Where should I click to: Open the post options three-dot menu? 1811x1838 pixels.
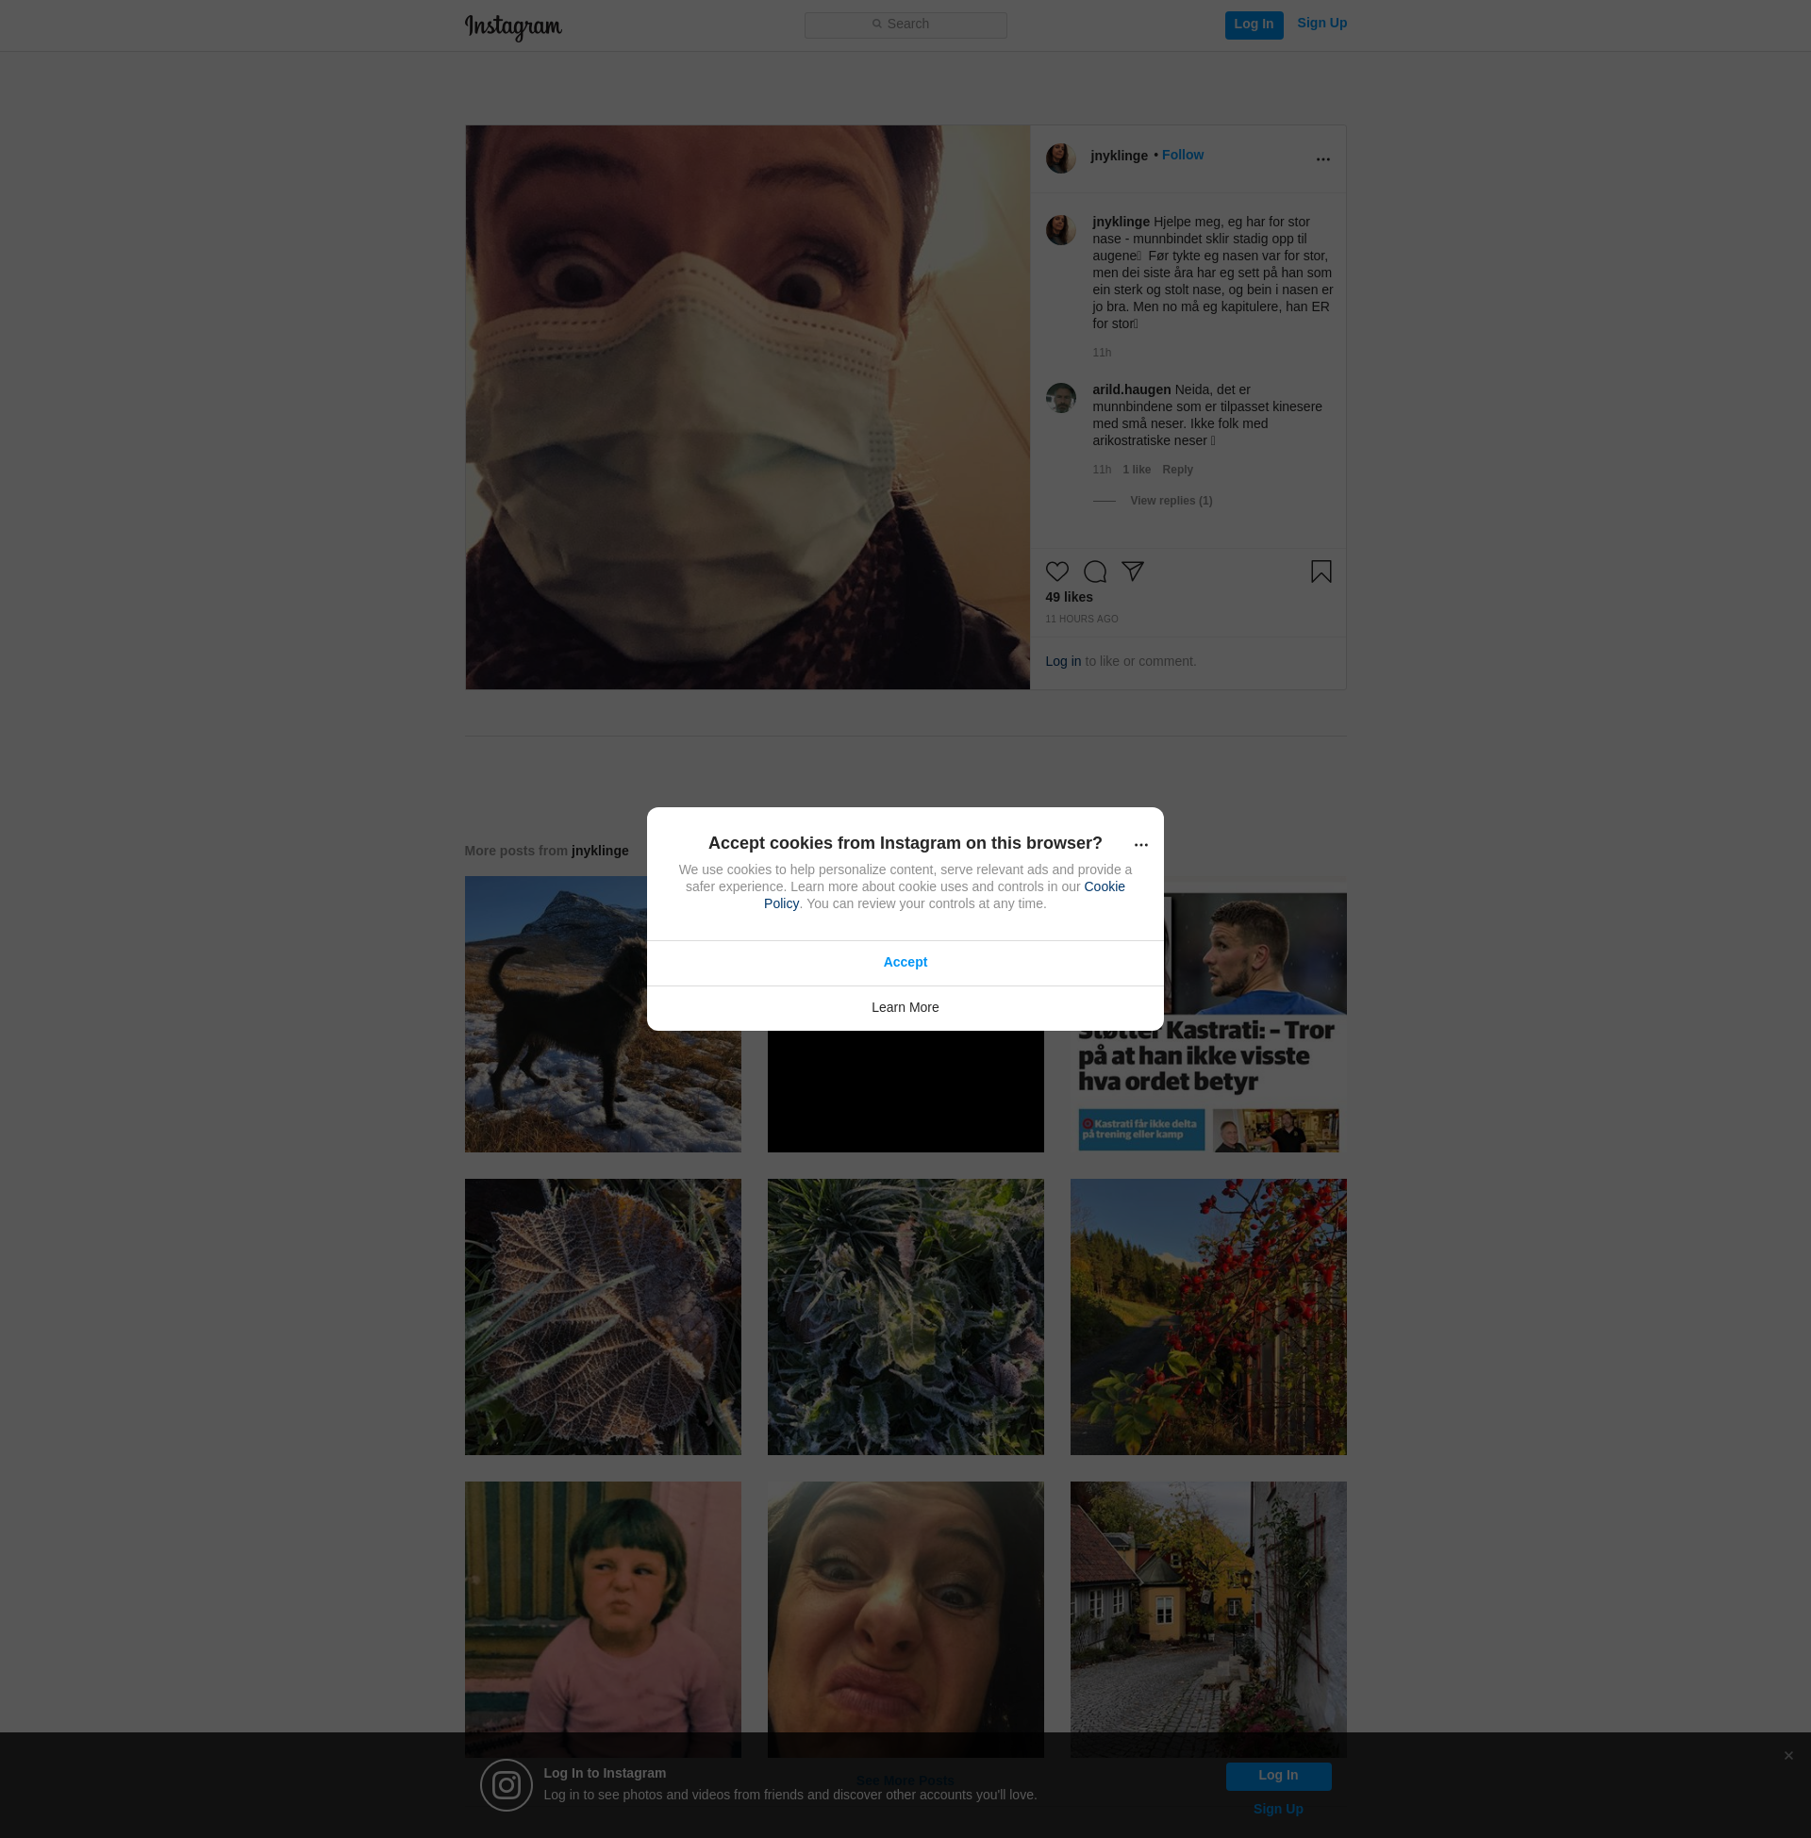[1323, 158]
